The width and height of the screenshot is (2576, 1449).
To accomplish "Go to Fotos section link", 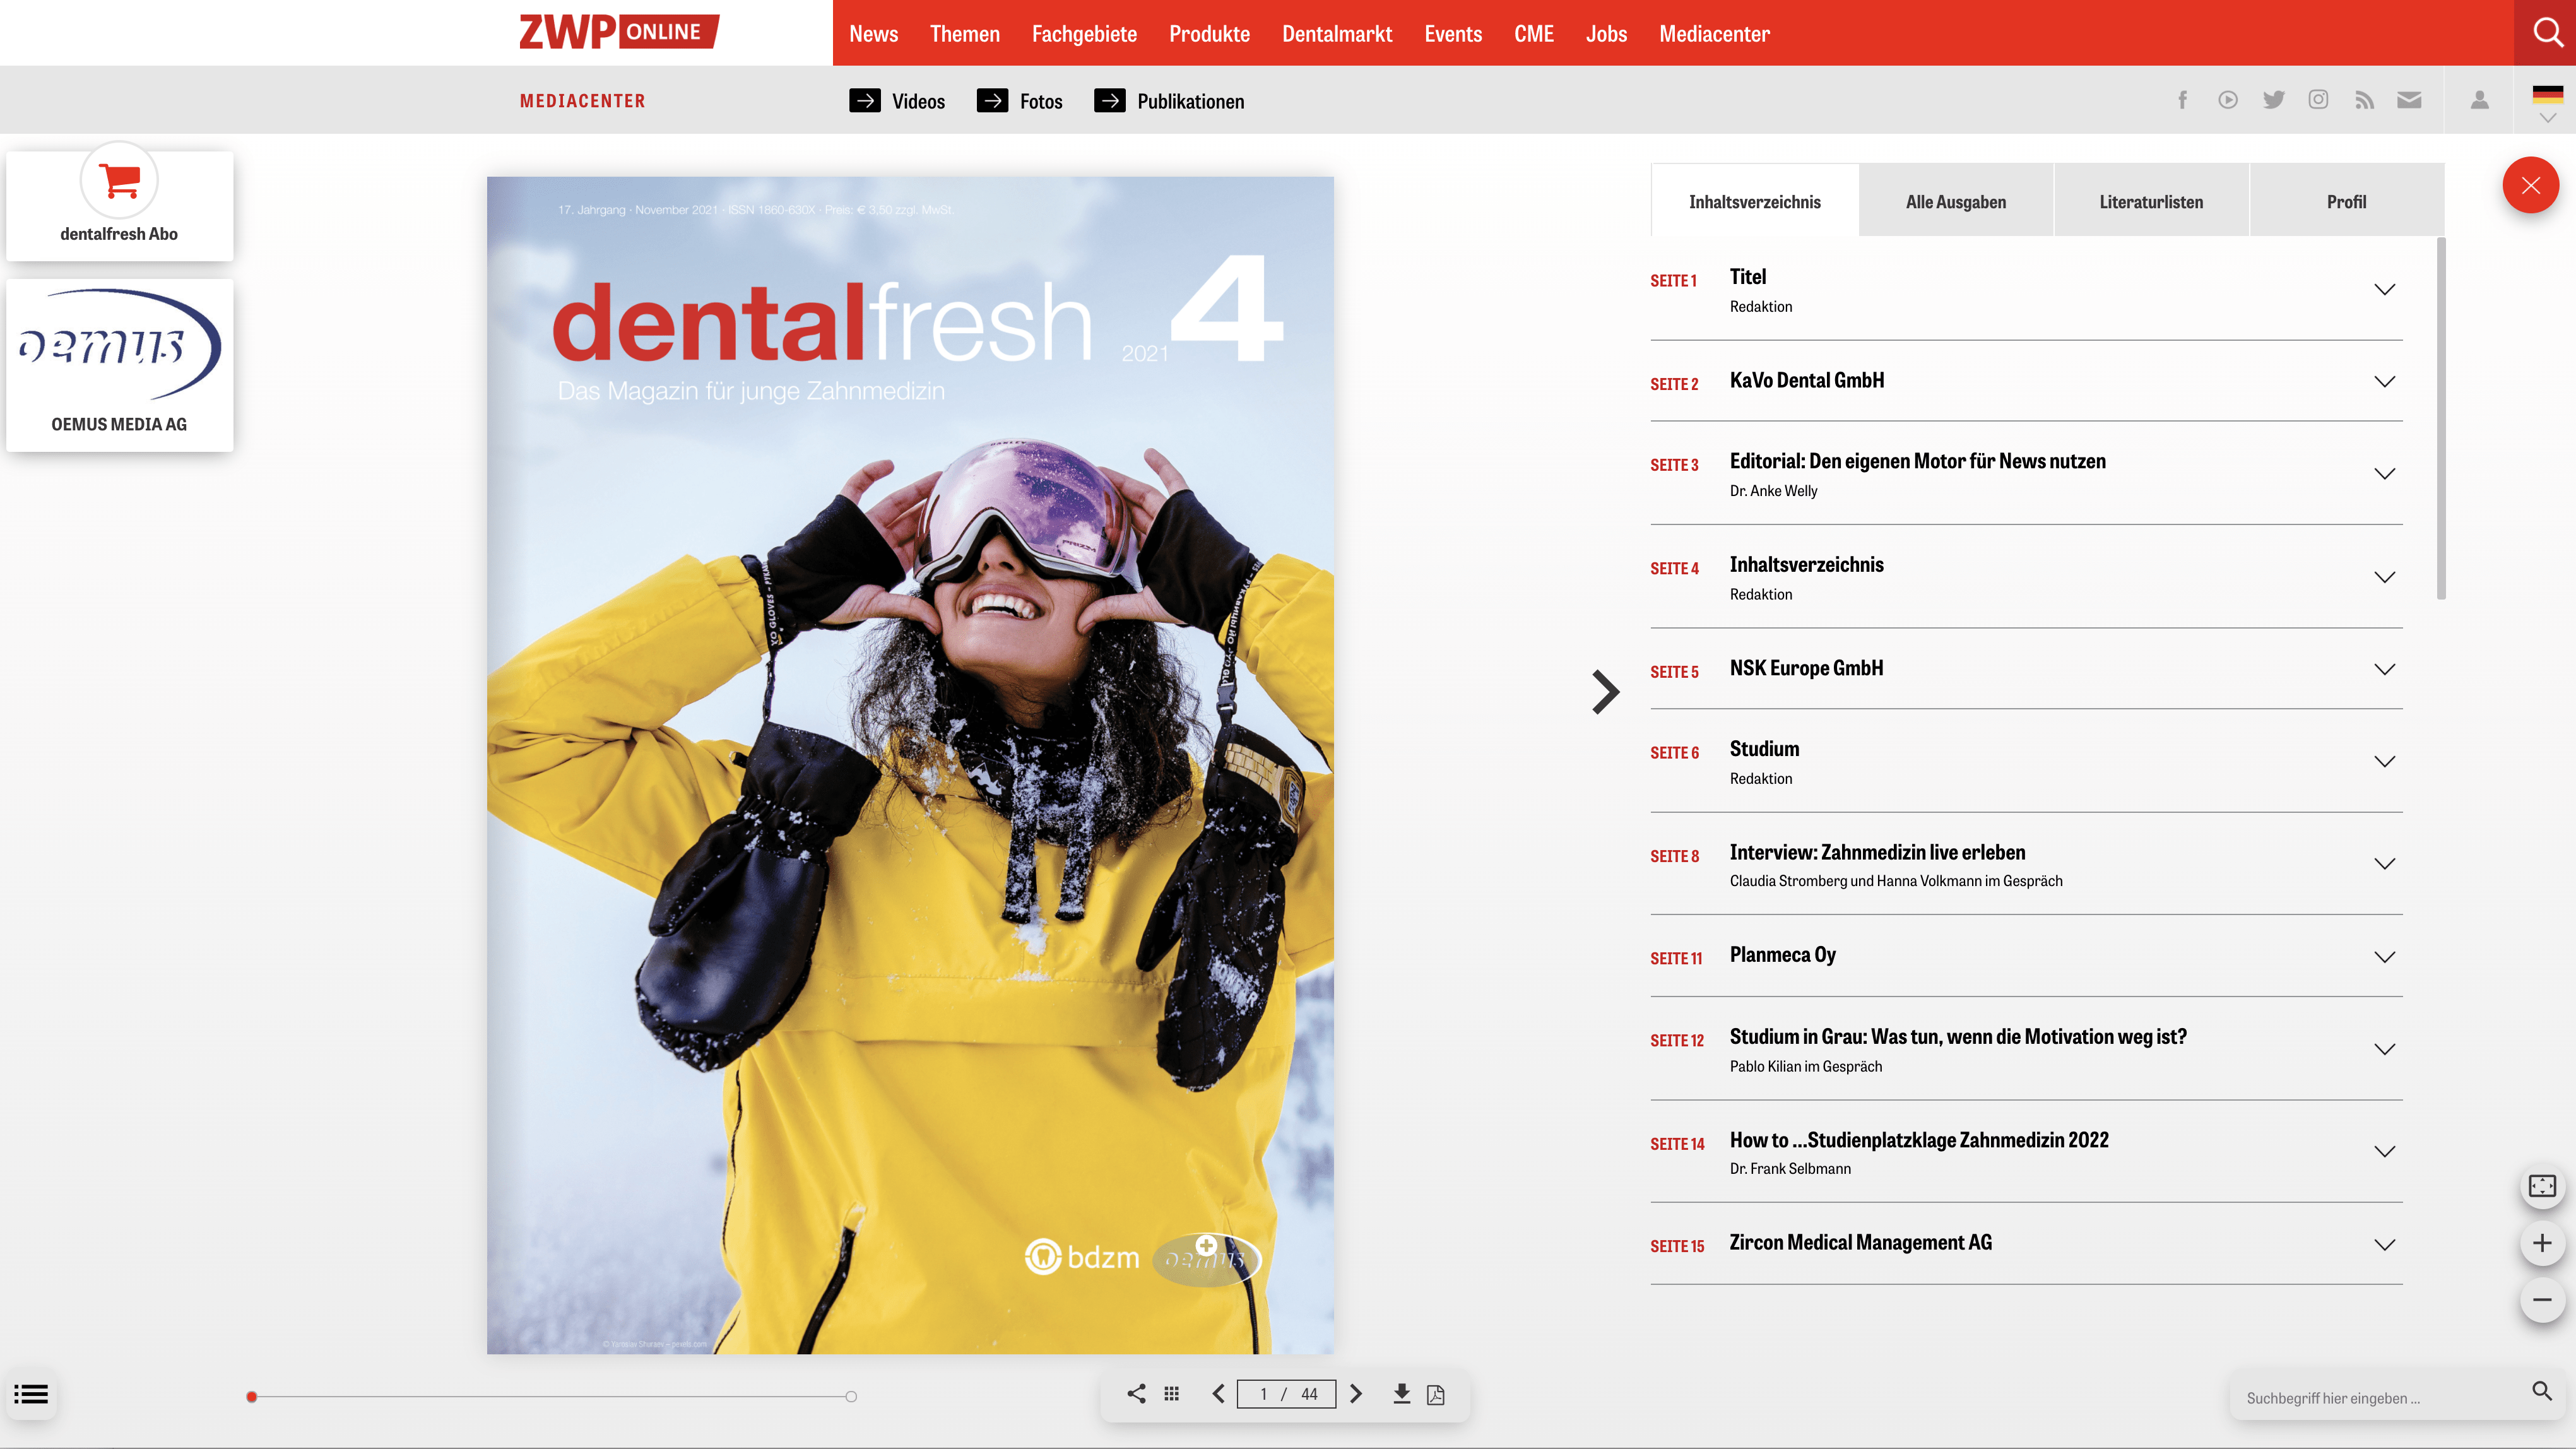I will [1019, 101].
